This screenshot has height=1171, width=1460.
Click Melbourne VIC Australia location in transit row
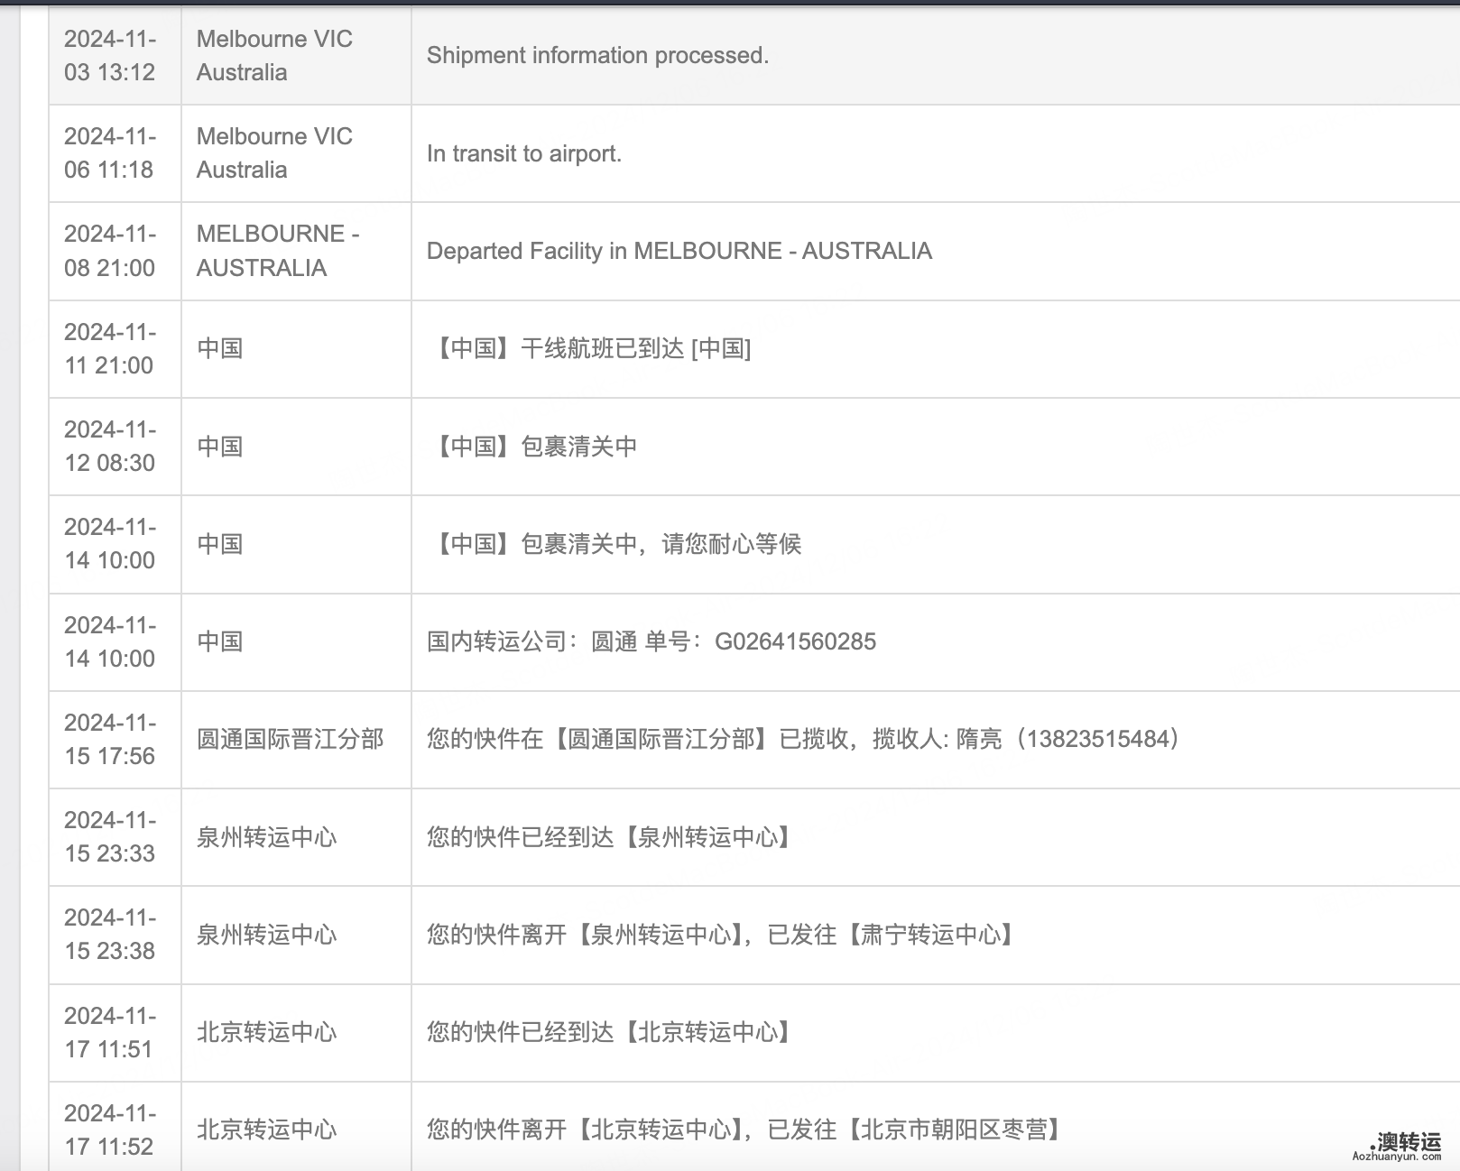pos(274,152)
